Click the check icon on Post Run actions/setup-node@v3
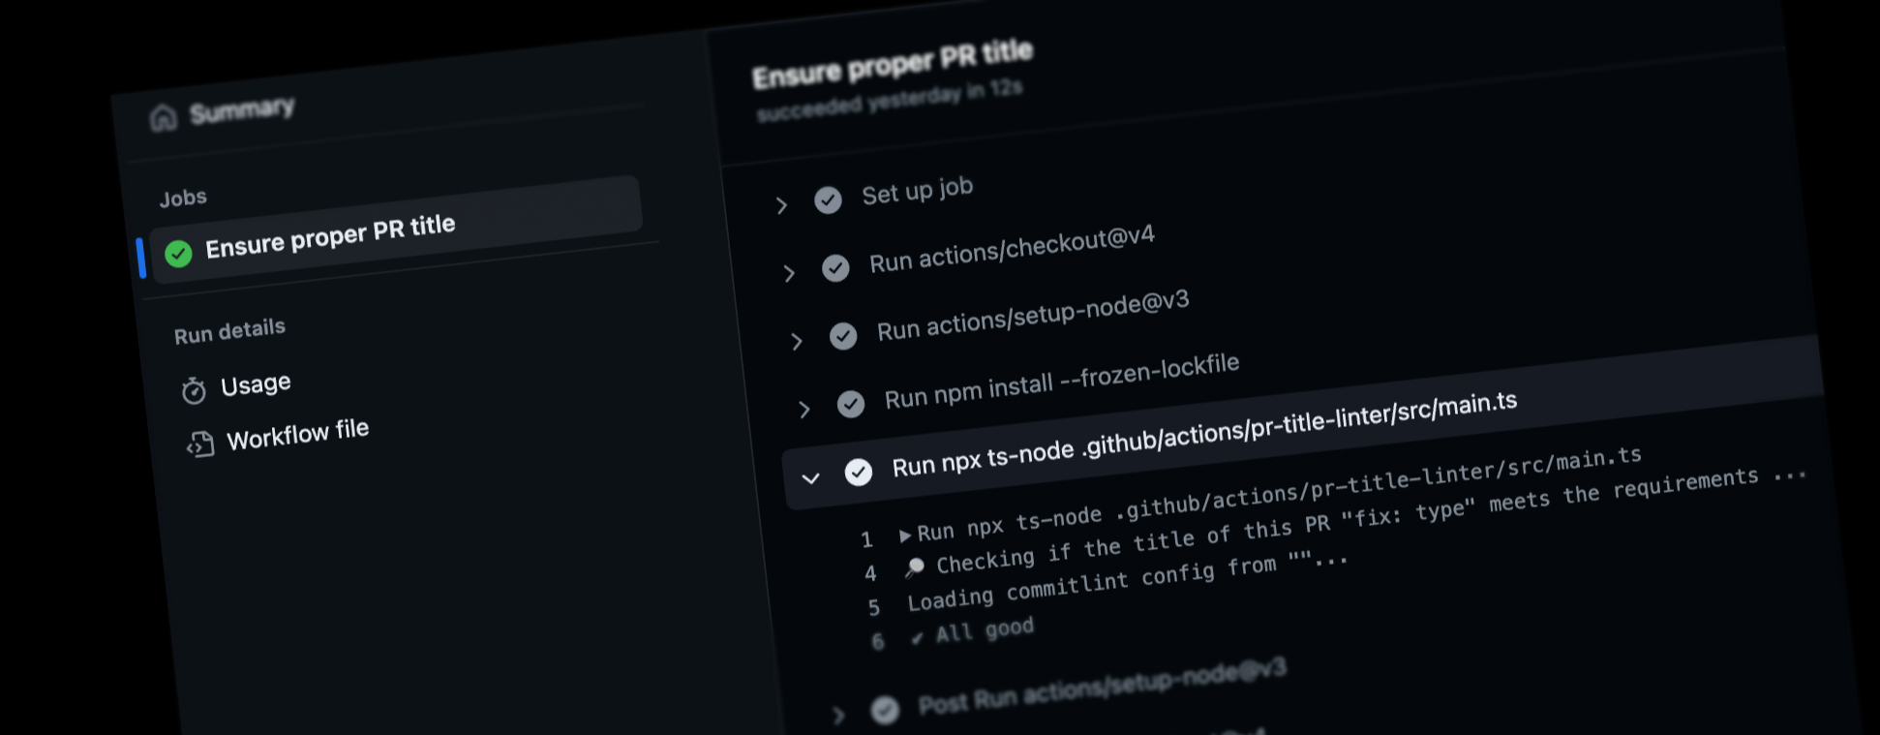This screenshot has width=1880, height=735. 885,710
